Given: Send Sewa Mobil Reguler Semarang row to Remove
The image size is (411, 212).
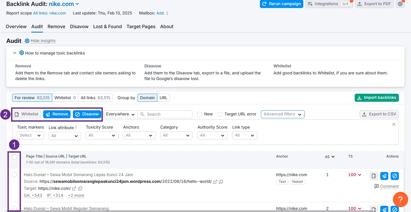Looking at the screenshot, I should [x=384, y=209].
